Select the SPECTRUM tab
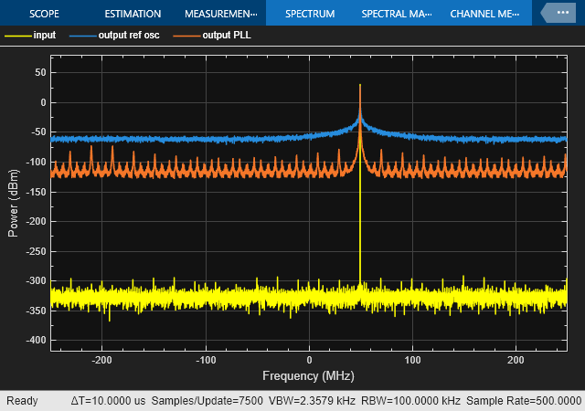Image resolution: width=585 pixels, height=411 pixels. [x=309, y=14]
